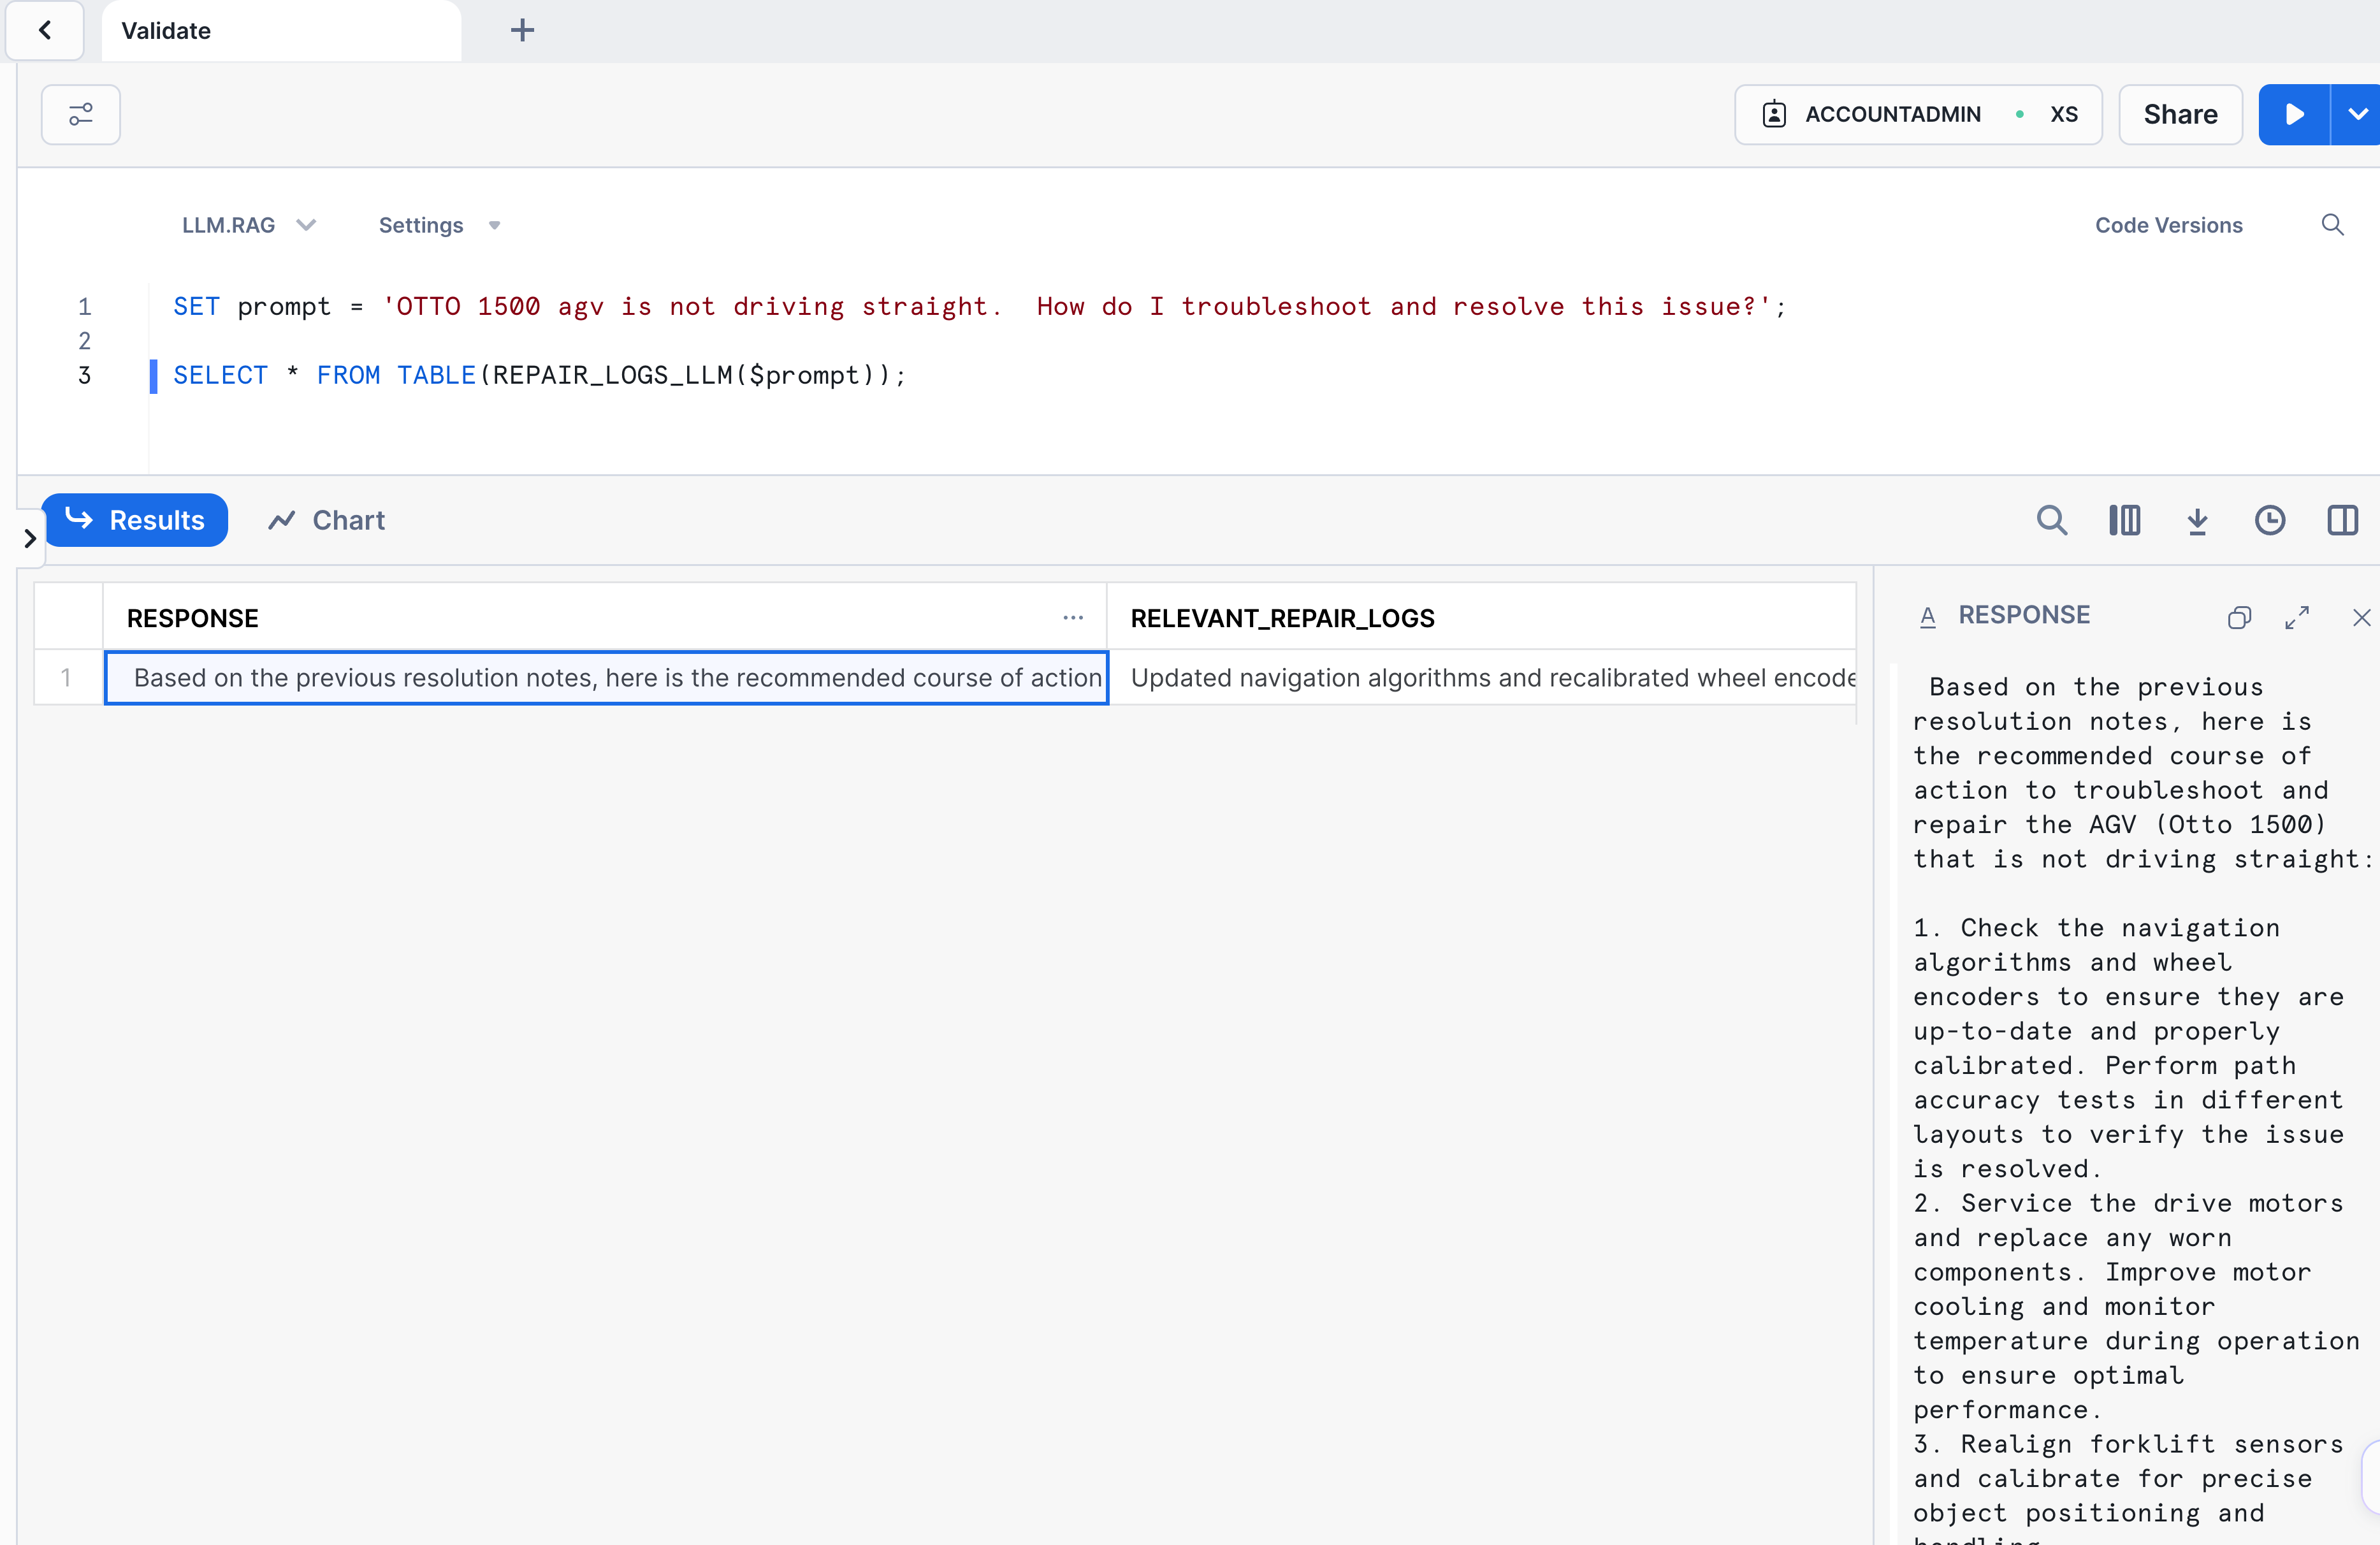Switch to the Results tab
This screenshot has width=2380, height=1545.
click(x=135, y=520)
